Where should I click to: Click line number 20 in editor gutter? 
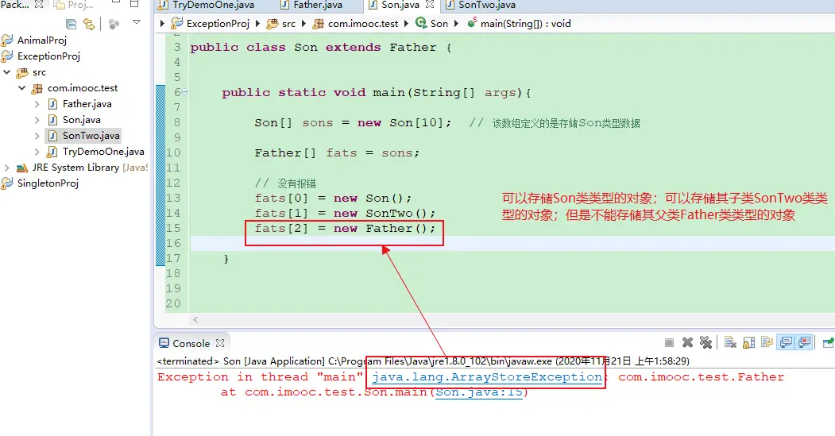point(174,303)
